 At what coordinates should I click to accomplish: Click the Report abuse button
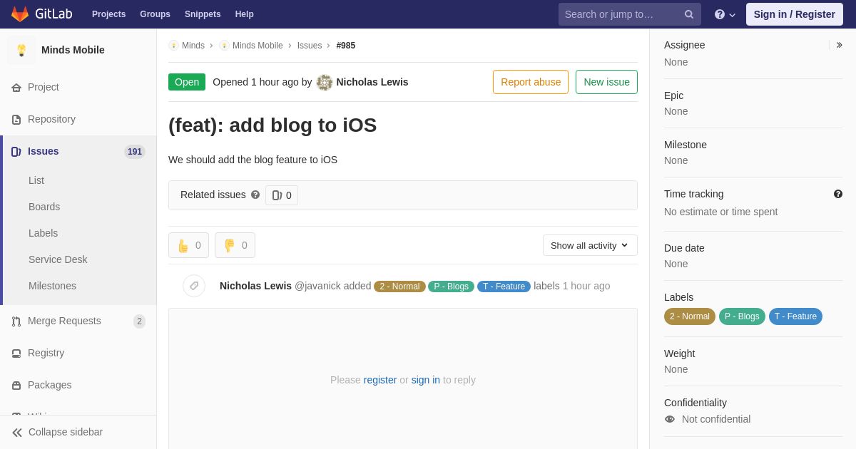click(531, 82)
